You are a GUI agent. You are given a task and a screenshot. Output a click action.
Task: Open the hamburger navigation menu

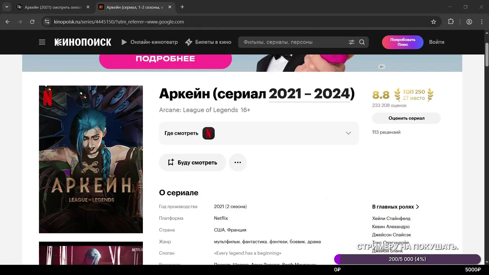pyautogui.click(x=42, y=42)
